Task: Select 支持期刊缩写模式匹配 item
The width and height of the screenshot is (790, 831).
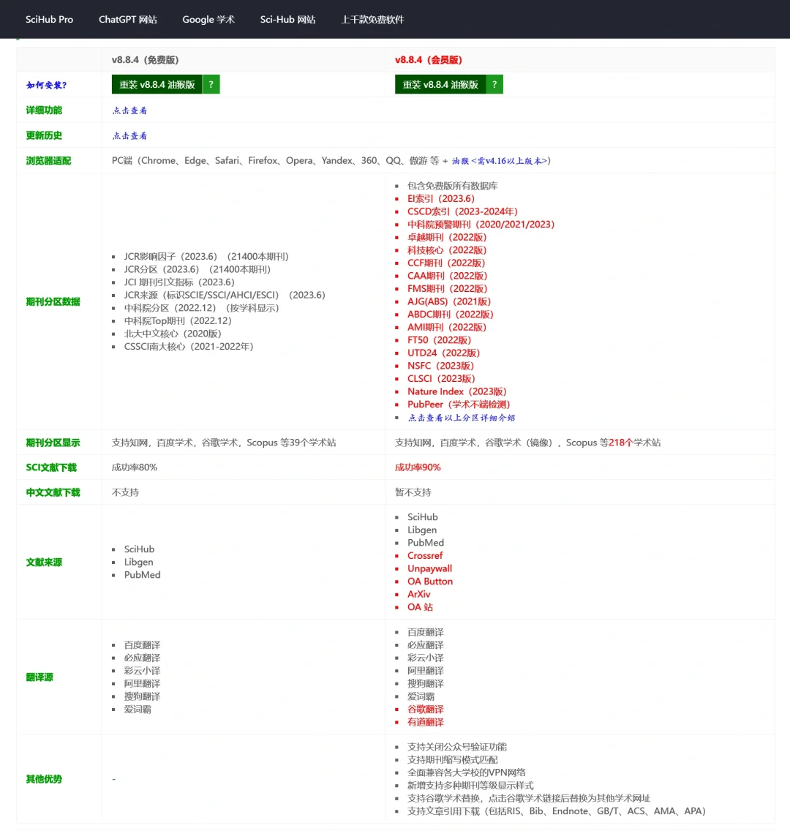Action: tap(453, 760)
